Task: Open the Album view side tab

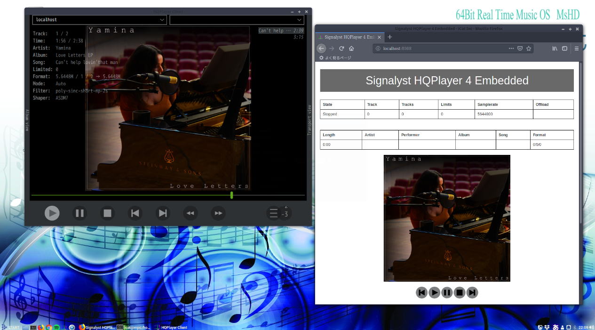Action: (27, 120)
